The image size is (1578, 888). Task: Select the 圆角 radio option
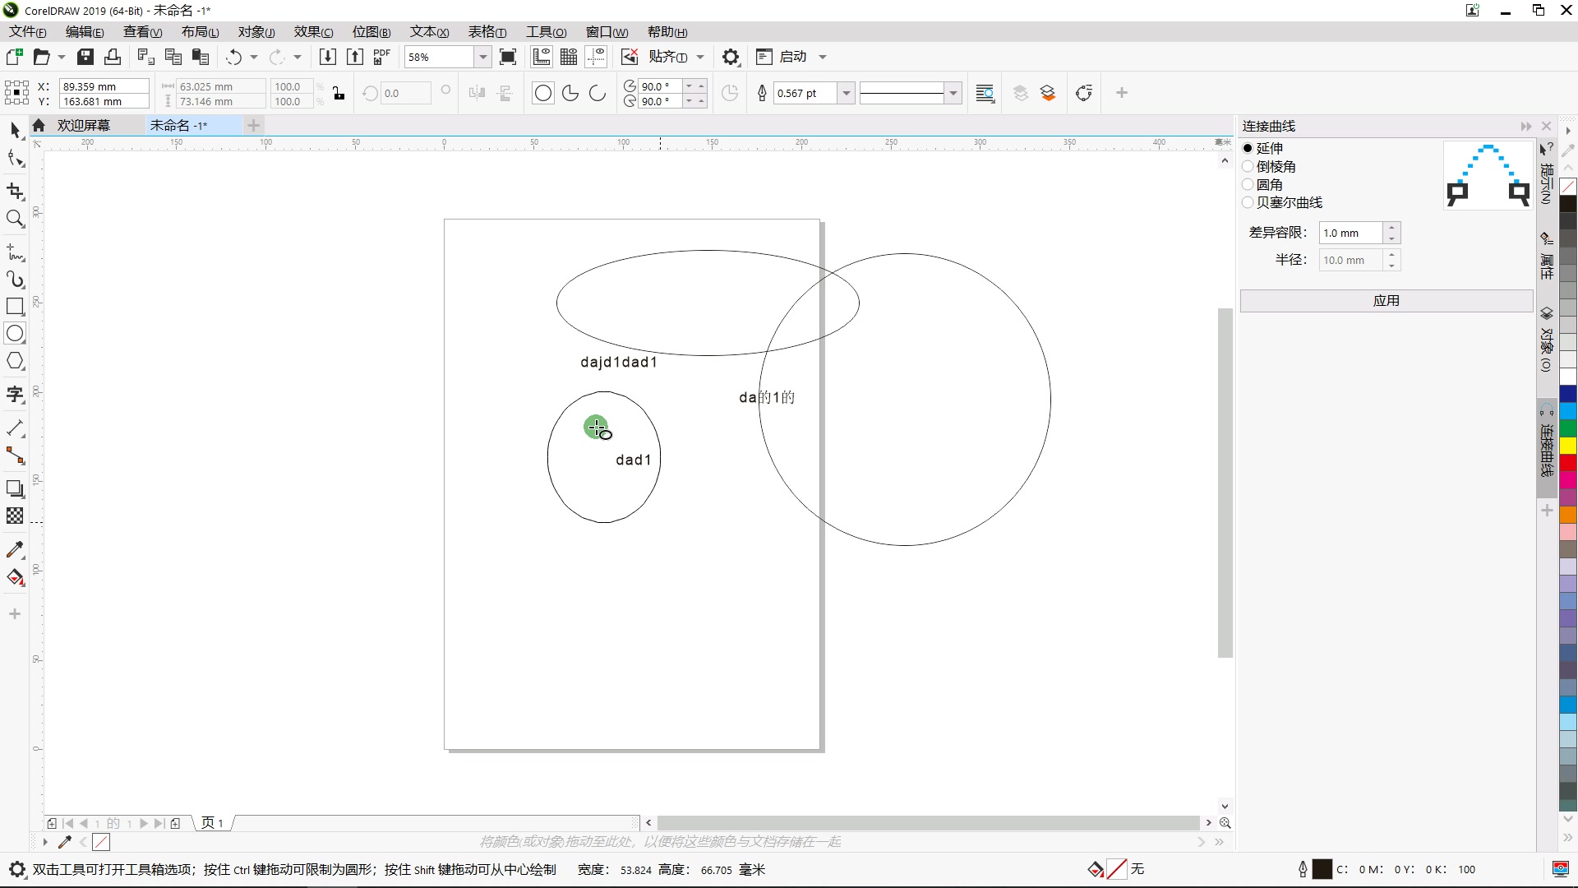[1248, 184]
